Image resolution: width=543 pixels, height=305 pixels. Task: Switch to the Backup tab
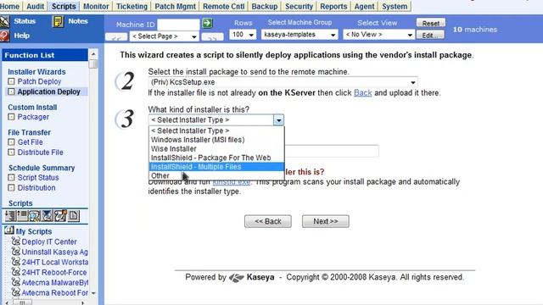[x=265, y=6]
